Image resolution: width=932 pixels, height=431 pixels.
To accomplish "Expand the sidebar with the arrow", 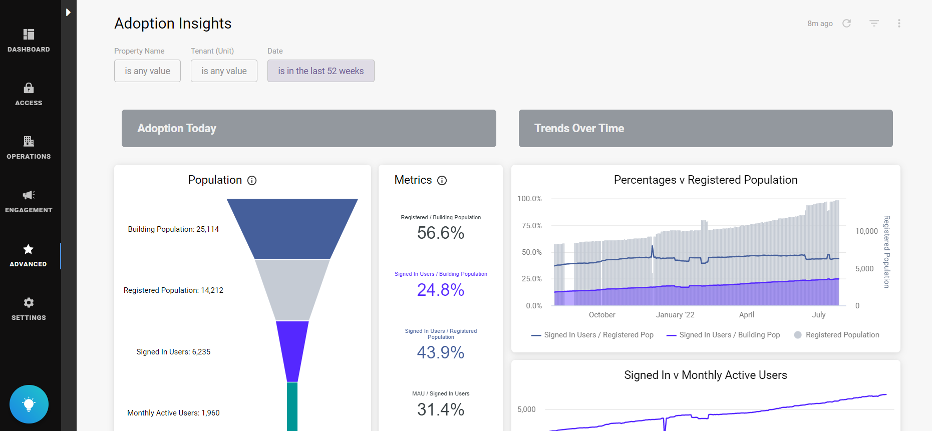I will (x=68, y=12).
